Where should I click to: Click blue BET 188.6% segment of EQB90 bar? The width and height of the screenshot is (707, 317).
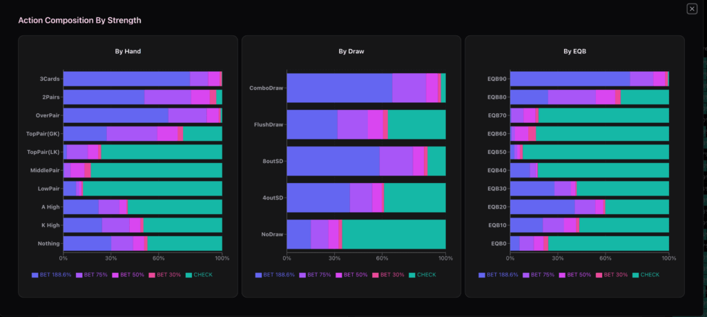(x=570, y=79)
